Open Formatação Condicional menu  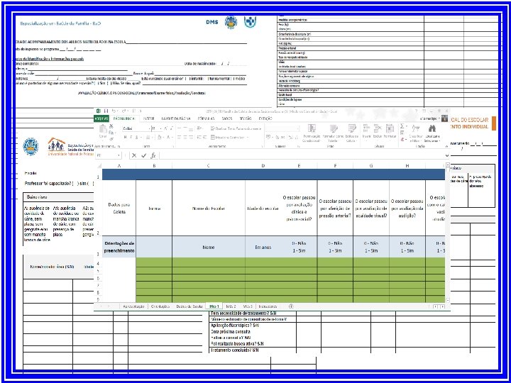[312, 133]
